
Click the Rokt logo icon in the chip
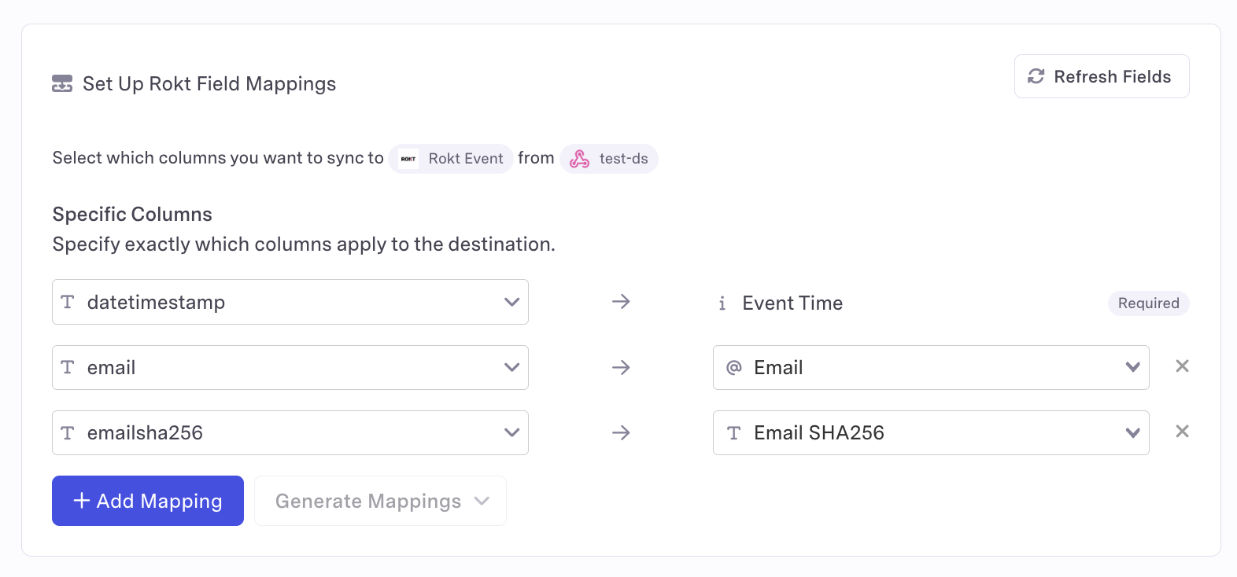tap(408, 159)
